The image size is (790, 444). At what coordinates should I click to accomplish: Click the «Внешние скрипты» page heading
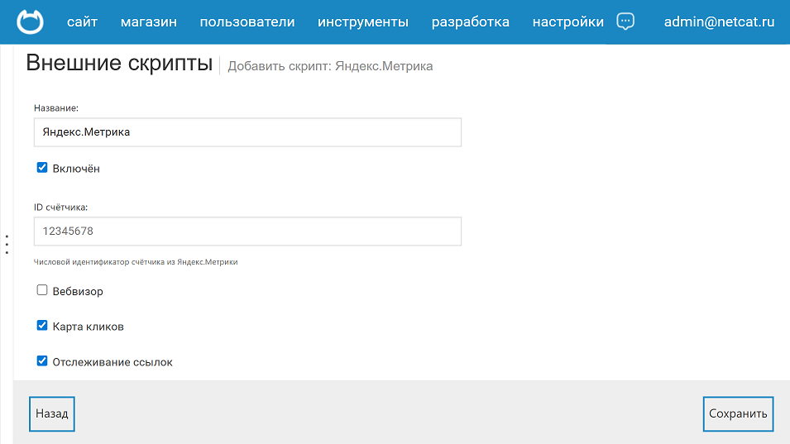119,64
